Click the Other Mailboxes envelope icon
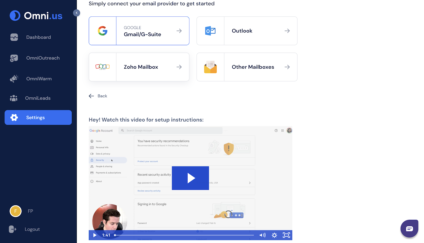 coord(210,67)
